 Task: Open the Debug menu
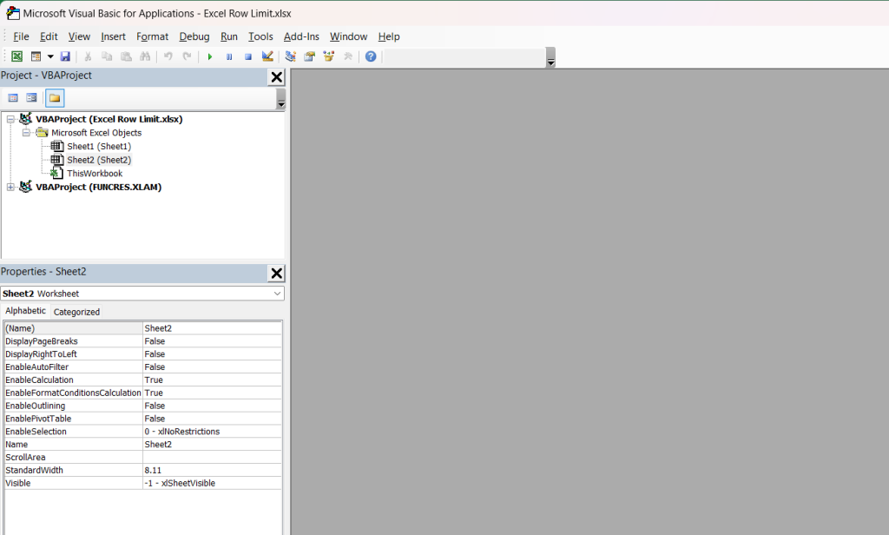click(x=194, y=36)
